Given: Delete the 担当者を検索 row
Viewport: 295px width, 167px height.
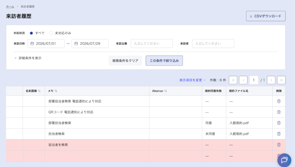Looking at the screenshot, I should (279, 145).
